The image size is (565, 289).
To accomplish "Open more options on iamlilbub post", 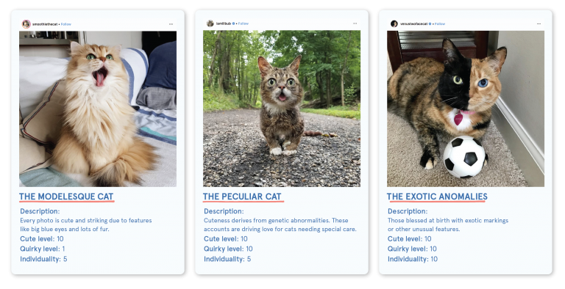I will [x=355, y=23].
